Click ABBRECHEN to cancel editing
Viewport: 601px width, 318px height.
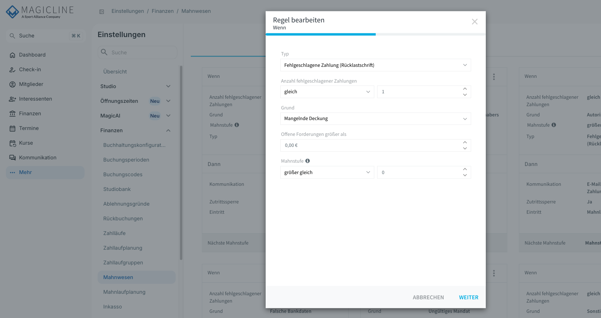(x=428, y=297)
